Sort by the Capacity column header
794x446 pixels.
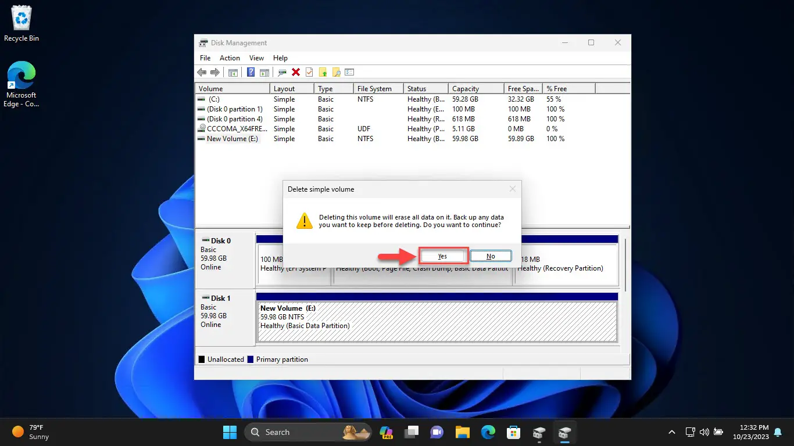coord(476,89)
